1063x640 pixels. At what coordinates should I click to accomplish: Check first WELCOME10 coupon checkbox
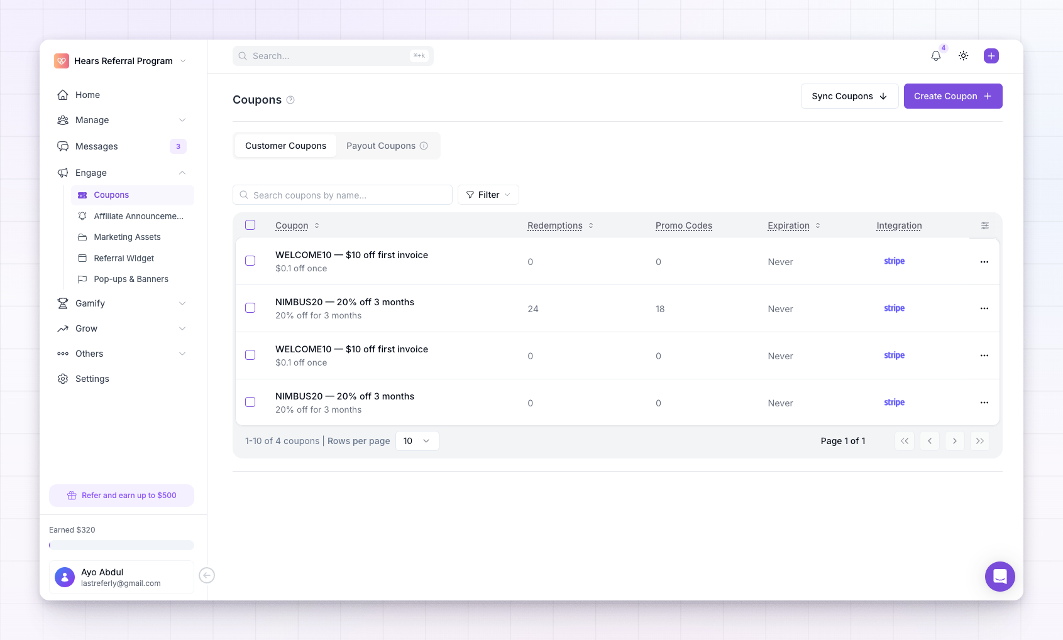(250, 261)
